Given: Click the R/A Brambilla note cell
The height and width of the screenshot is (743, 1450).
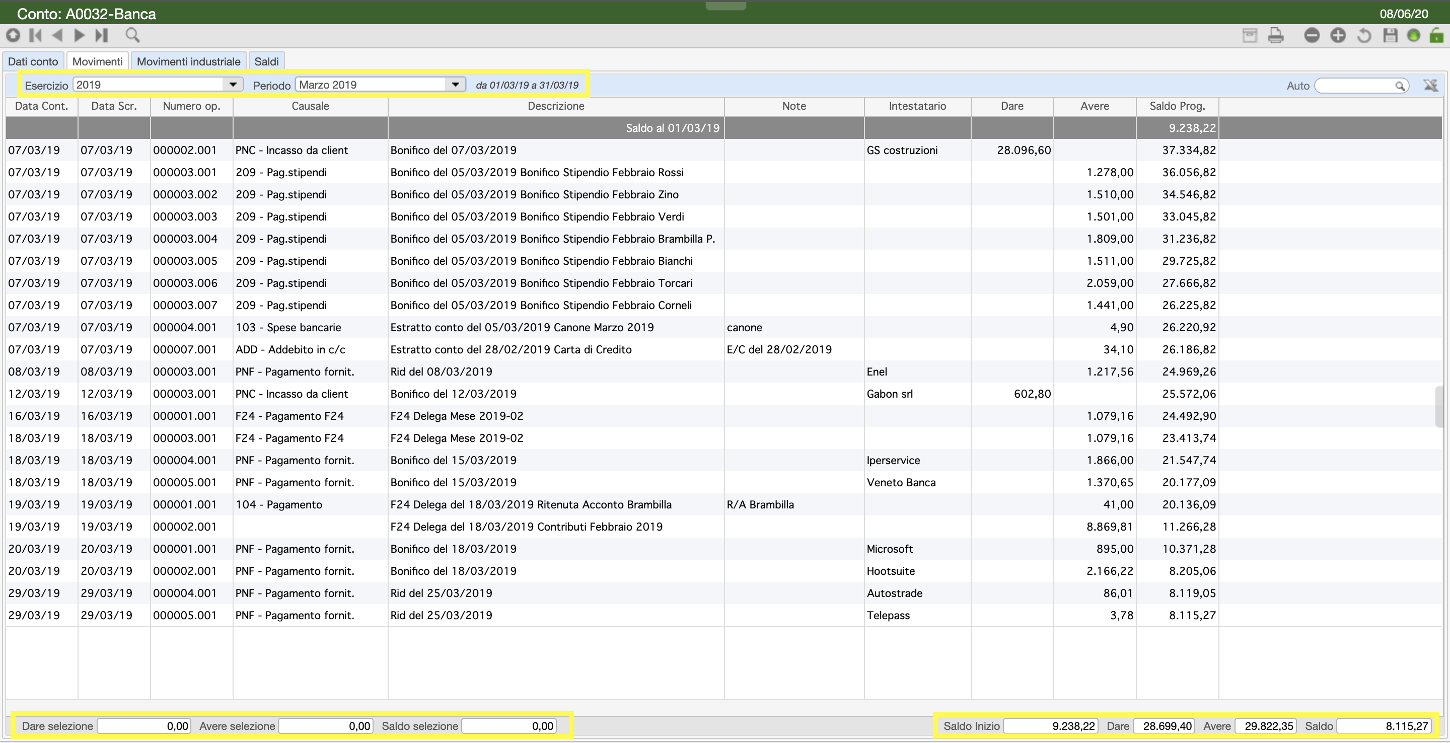Looking at the screenshot, I should click(794, 504).
